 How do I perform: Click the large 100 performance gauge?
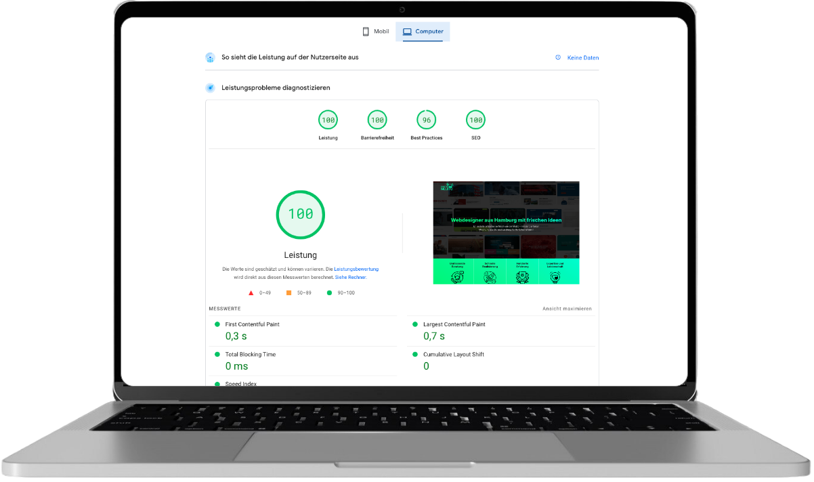point(301,214)
